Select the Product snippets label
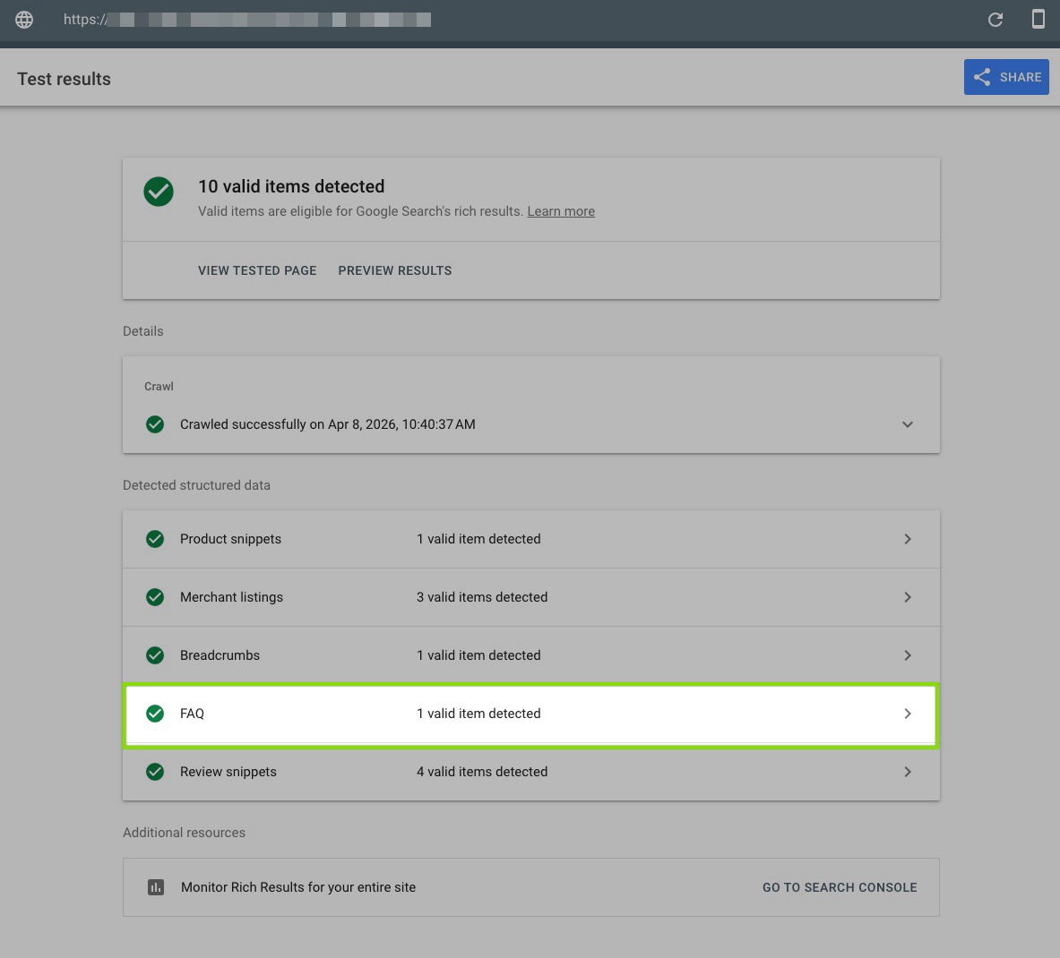Image resolution: width=1060 pixels, height=958 pixels. (230, 539)
